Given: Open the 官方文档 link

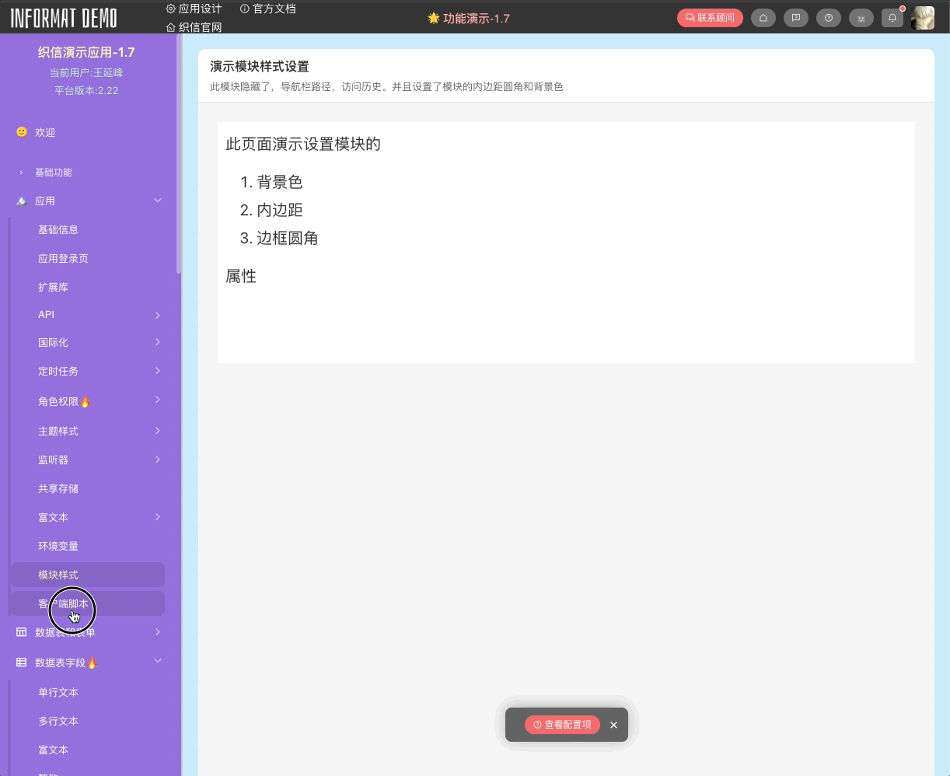Looking at the screenshot, I should [268, 9].
